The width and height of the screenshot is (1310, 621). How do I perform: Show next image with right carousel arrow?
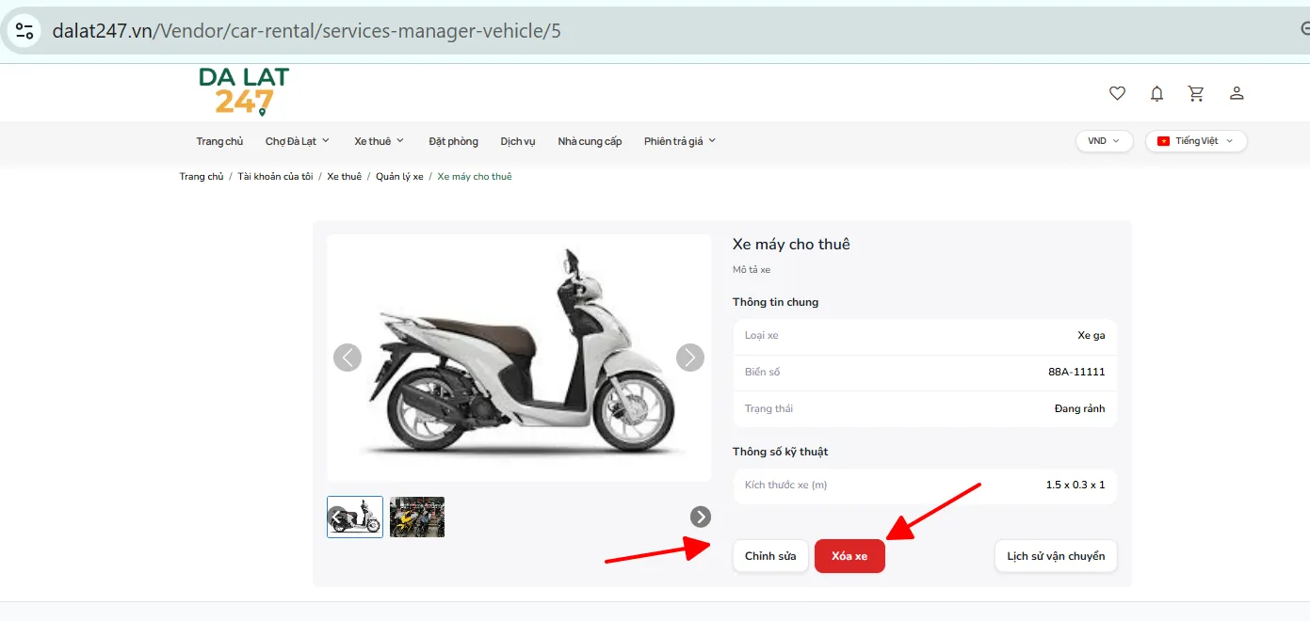690,358
